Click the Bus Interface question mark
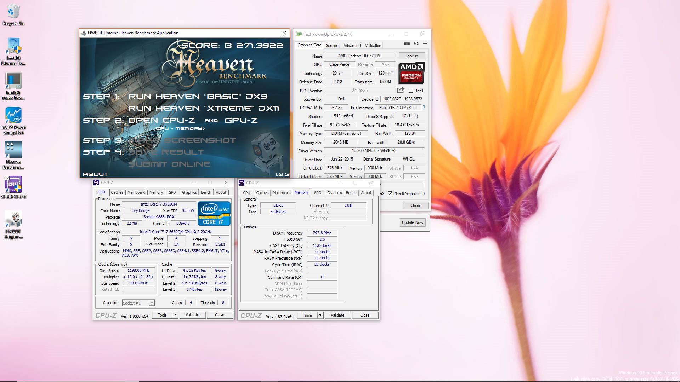The width and height of the screenshot is (680, 382). click(424, 108)
